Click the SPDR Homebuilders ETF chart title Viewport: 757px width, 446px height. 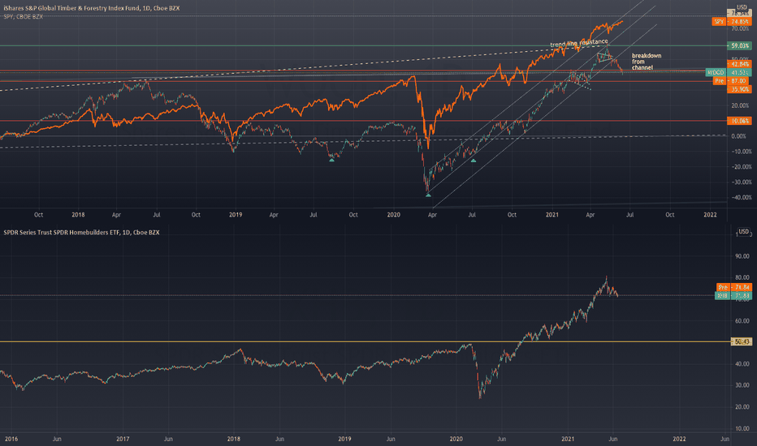(x=81, y=233)
